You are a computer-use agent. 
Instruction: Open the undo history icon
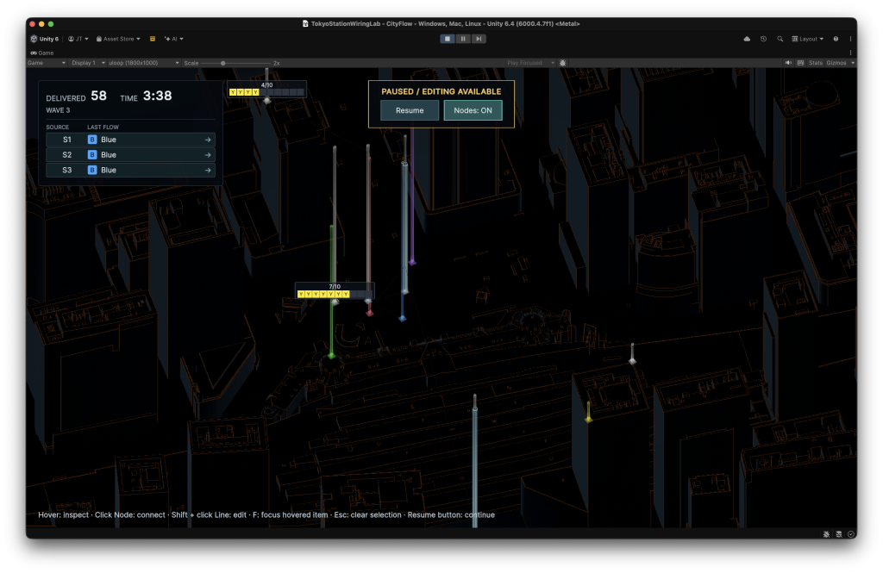(763, 39)
